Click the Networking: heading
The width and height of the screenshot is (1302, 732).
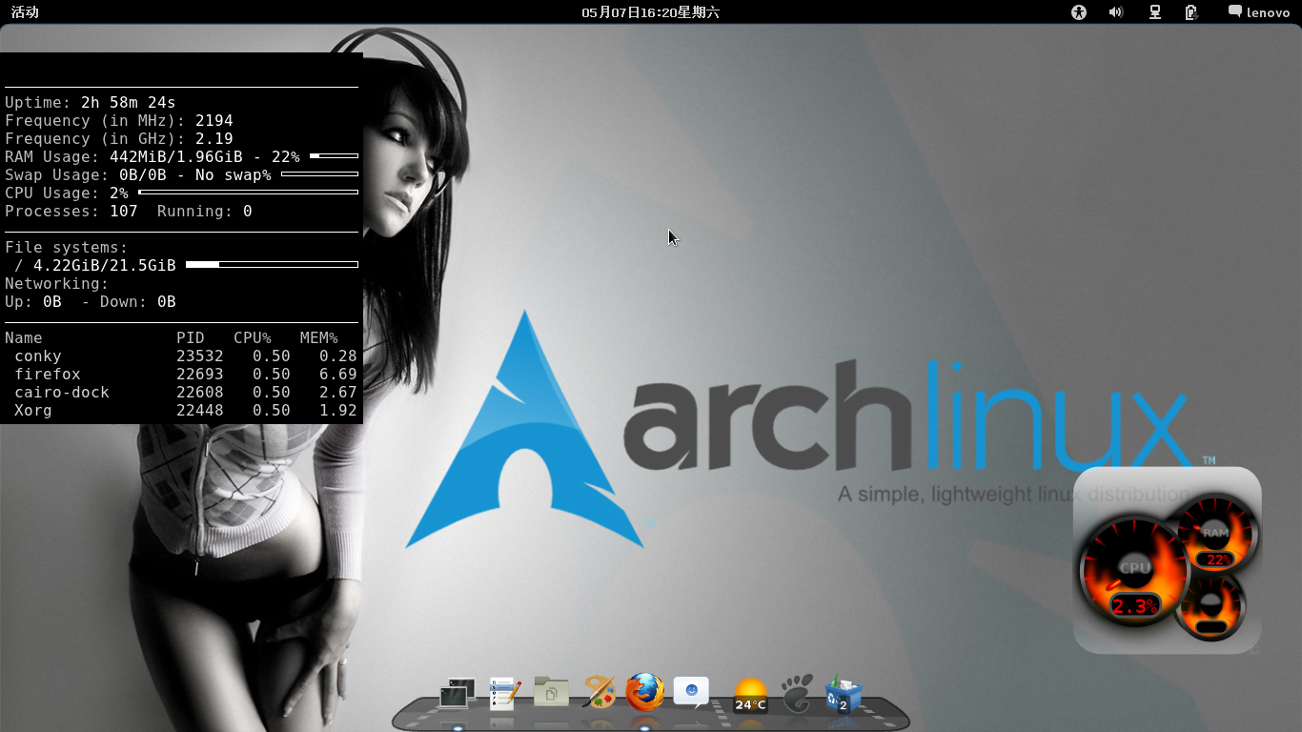coord(57,284)
